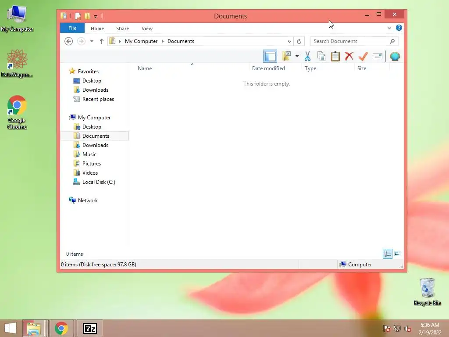Open Desktop under My Computer

point(92,127)
